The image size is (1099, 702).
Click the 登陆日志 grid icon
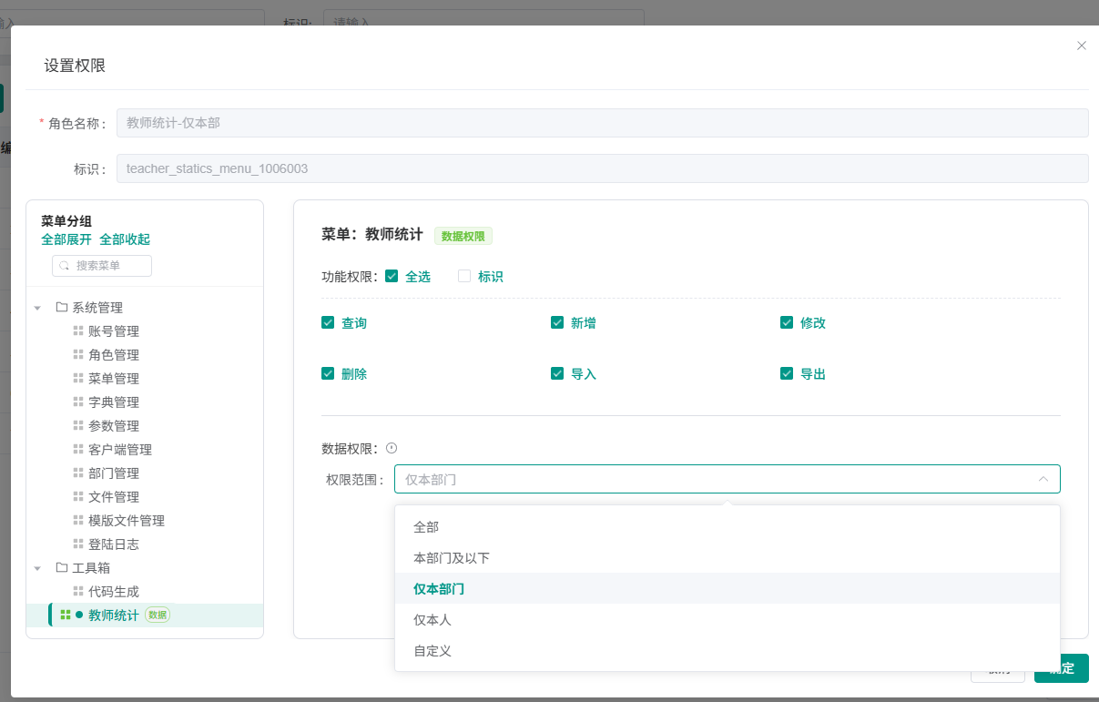[x=78, y=544]
